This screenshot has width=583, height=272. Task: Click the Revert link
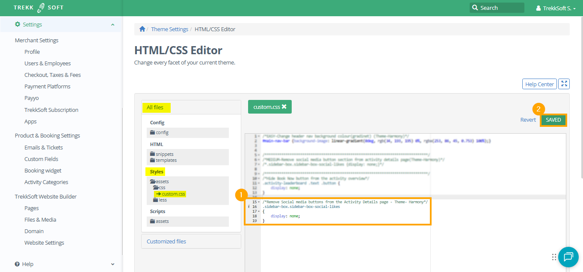coord(528,120)
